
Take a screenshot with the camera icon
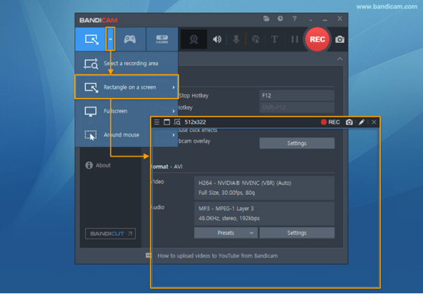(x=340, y=39)
